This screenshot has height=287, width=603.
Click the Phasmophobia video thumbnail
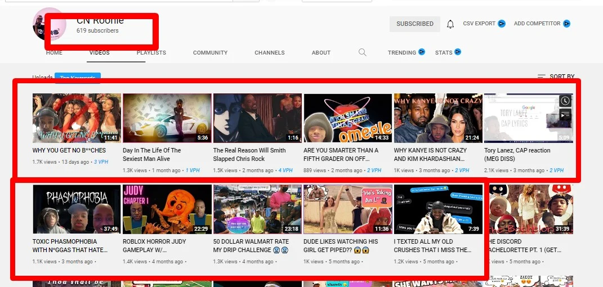coord(77,209)
